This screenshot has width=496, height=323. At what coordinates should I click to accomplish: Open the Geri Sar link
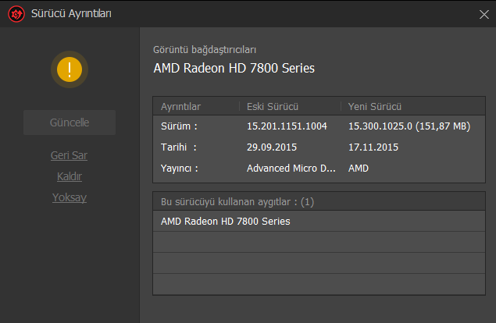pos(69,155)
